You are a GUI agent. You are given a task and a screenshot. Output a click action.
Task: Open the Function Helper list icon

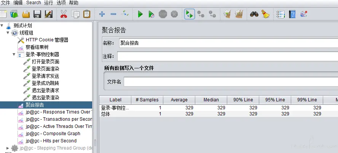point(281,14)
